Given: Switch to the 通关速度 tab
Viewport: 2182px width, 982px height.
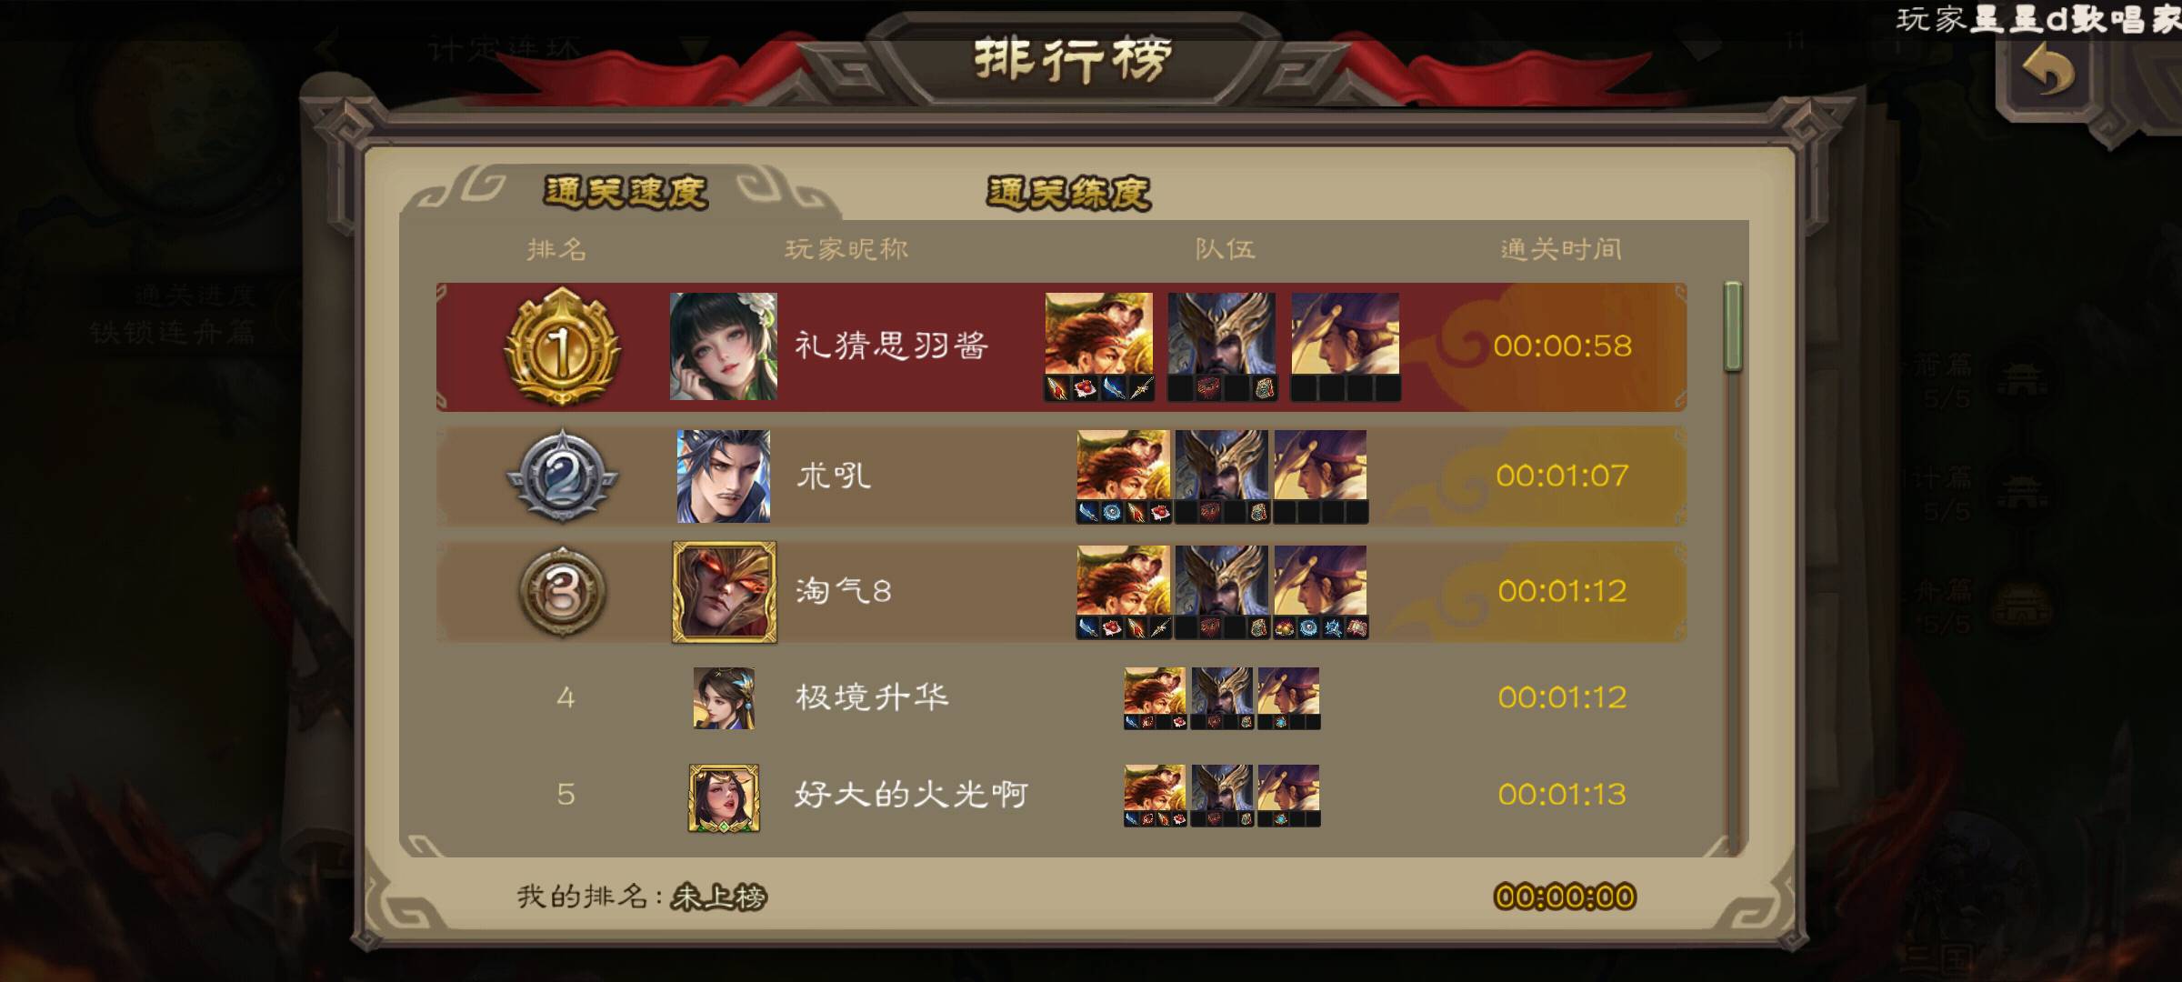Looking at the screenshot, I should click(x=626, y=193).
